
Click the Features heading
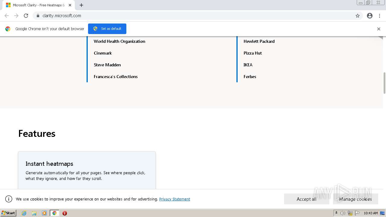tap(37, 134)
